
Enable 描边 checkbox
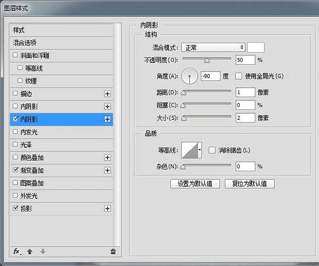click(15, 93)
